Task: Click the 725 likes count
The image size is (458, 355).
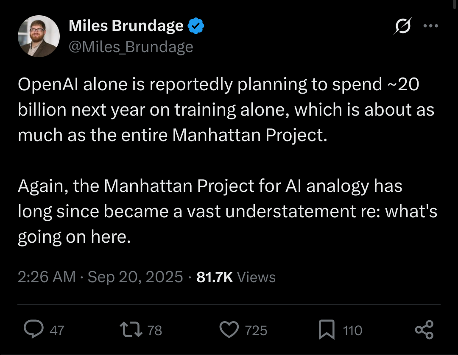Action: click(x=256, y=330)
